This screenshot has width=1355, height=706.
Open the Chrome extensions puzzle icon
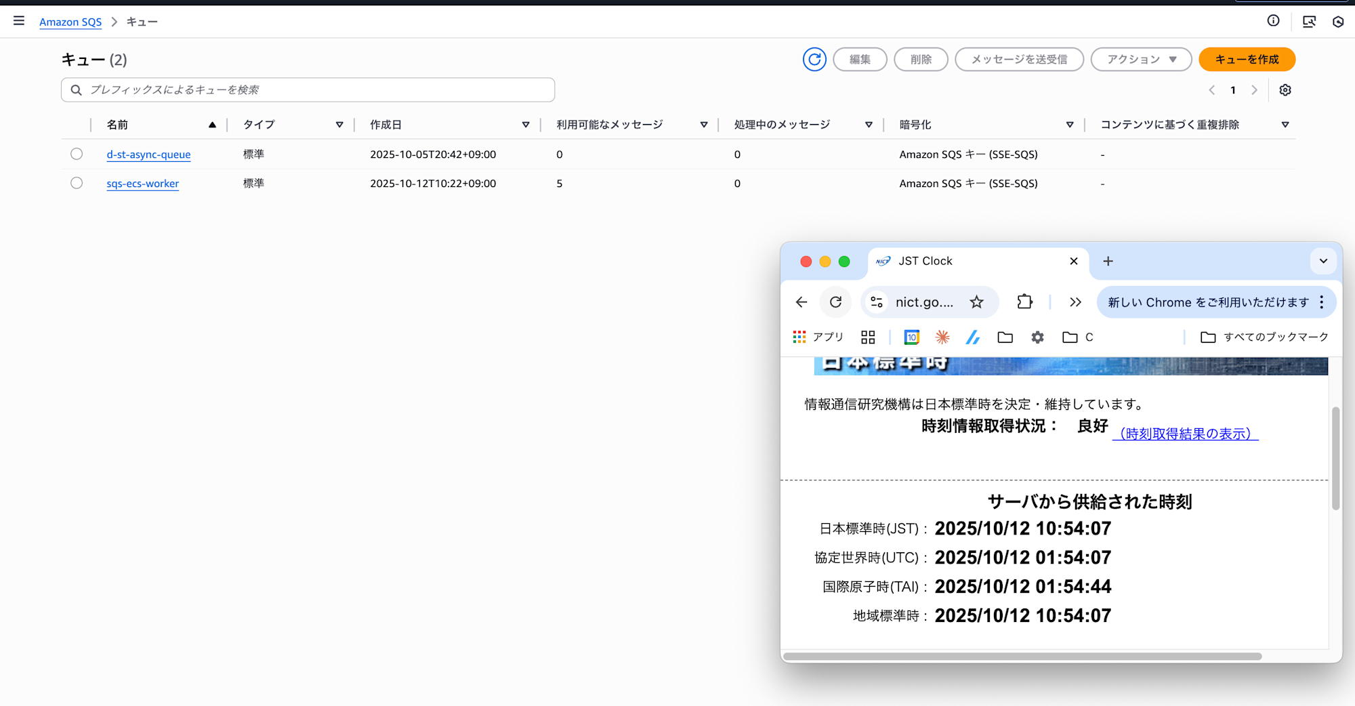[1025, 302]
